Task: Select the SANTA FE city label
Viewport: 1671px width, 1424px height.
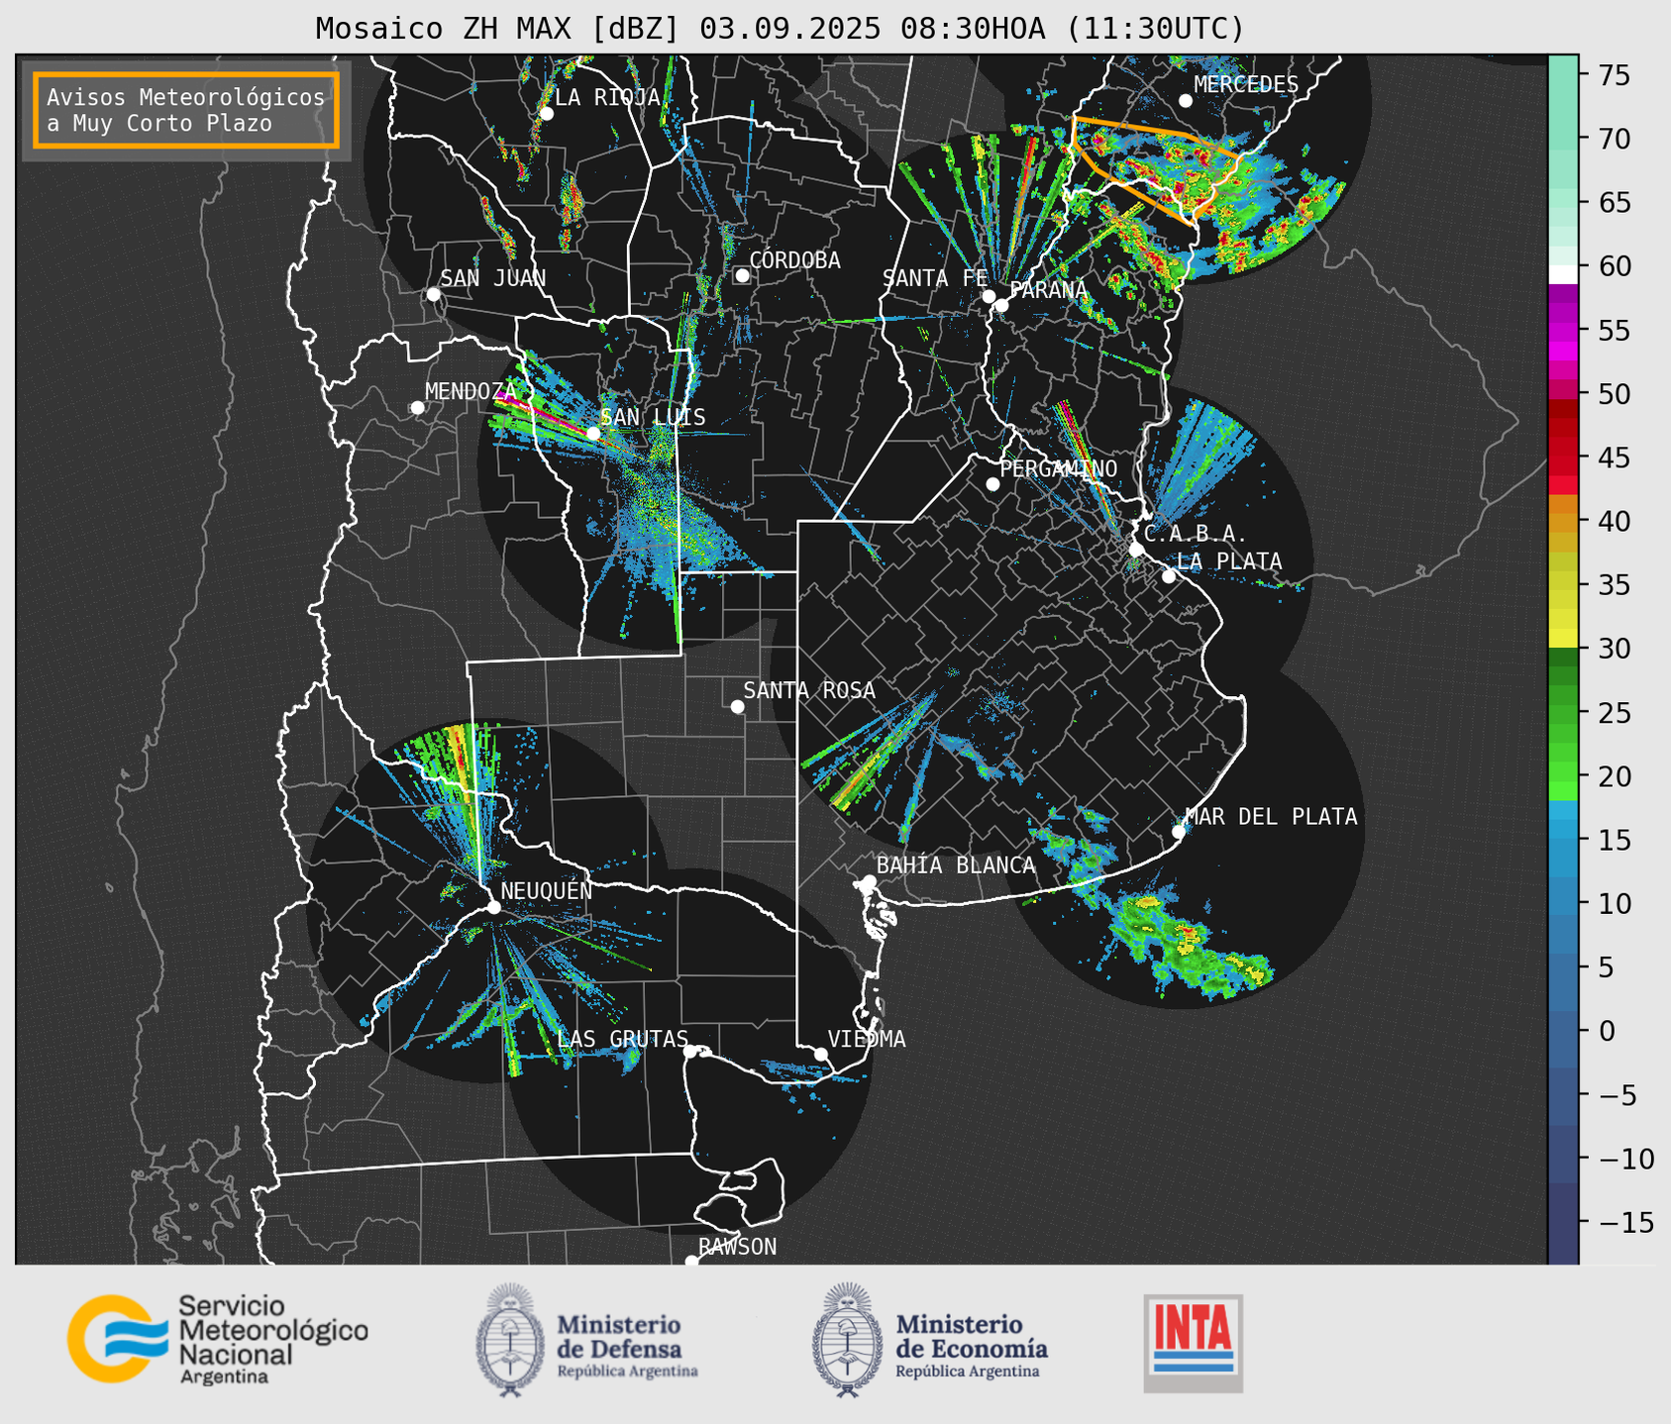Action: click(x=935, y=278)
